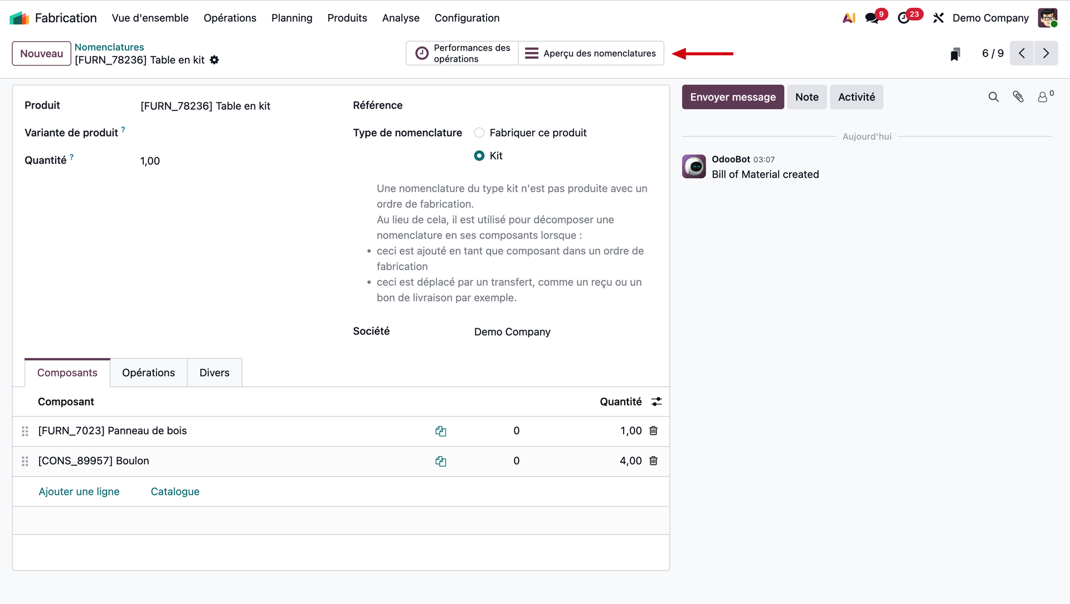Select the Kit nomenclature type radio
This screenshot has height=604, width=1070.
[x=479, y=156]
